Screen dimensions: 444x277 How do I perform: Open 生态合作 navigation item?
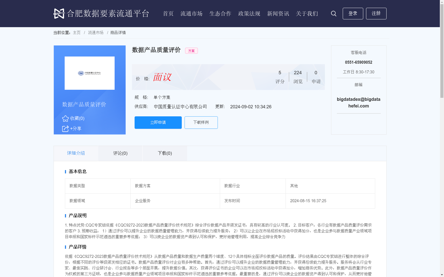220,14
